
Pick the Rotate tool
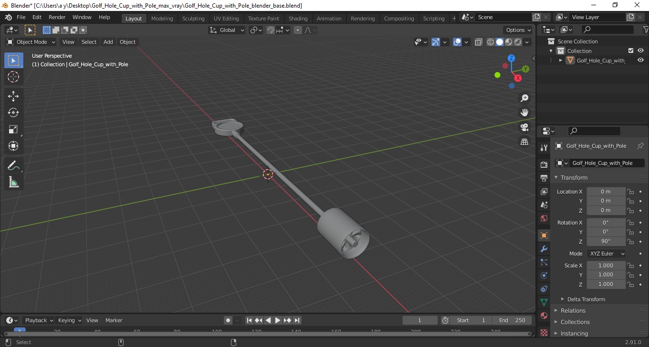tap(13, 113)
